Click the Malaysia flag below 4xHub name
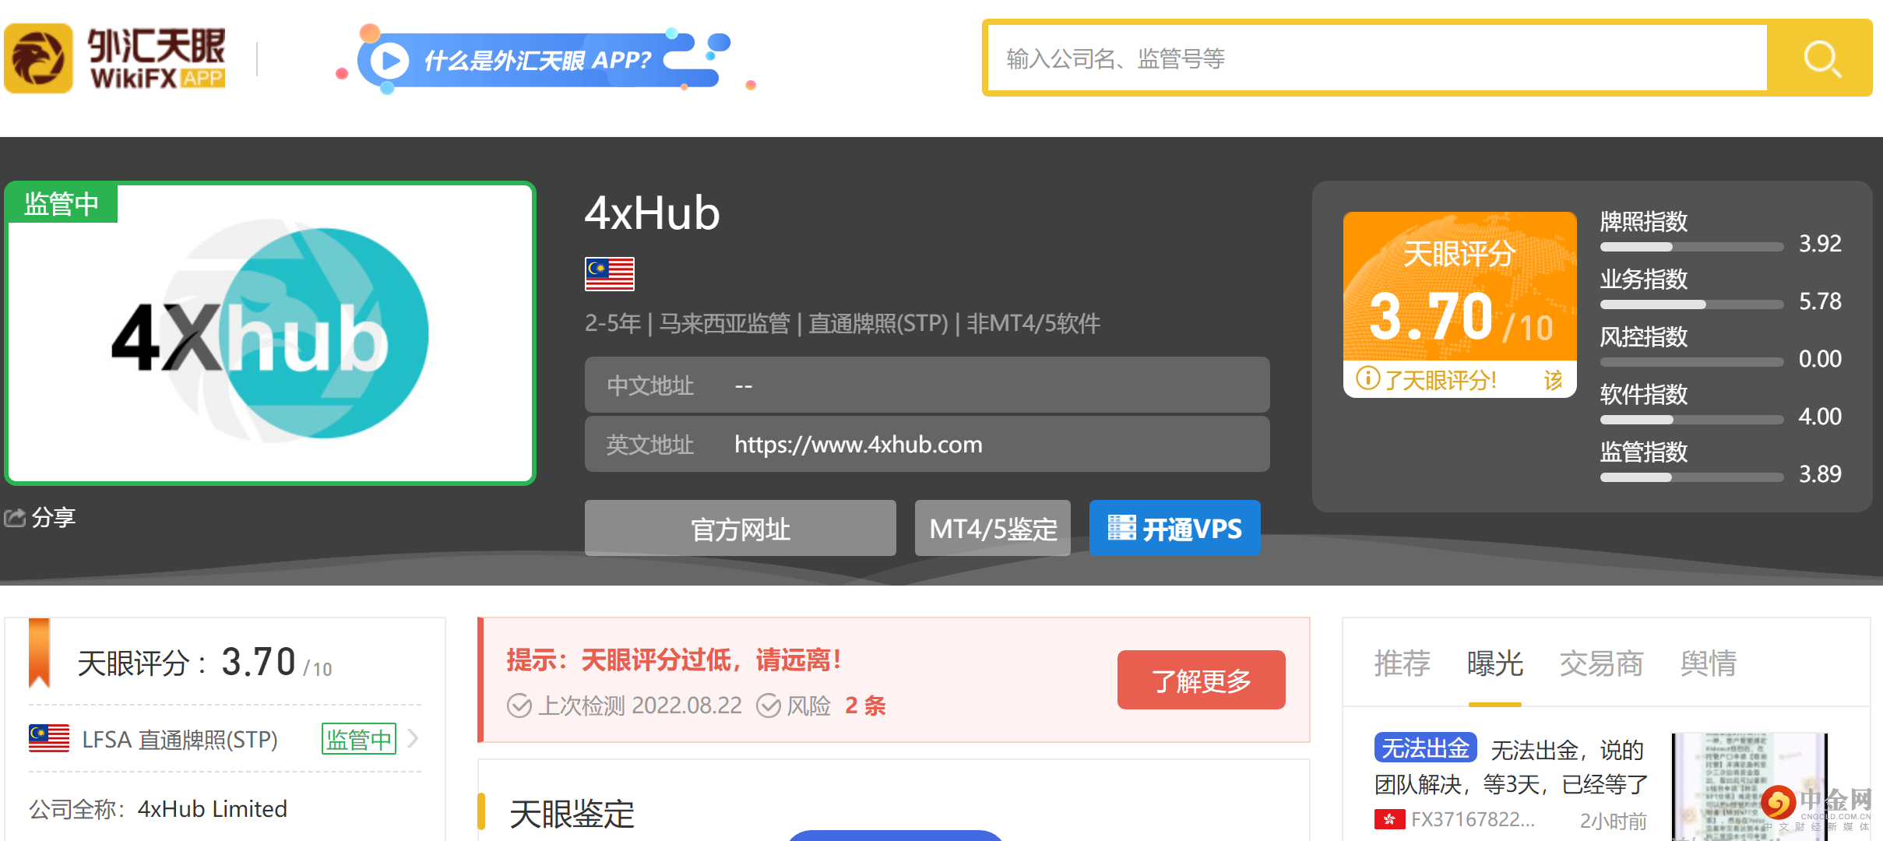 tap(609, 274)
